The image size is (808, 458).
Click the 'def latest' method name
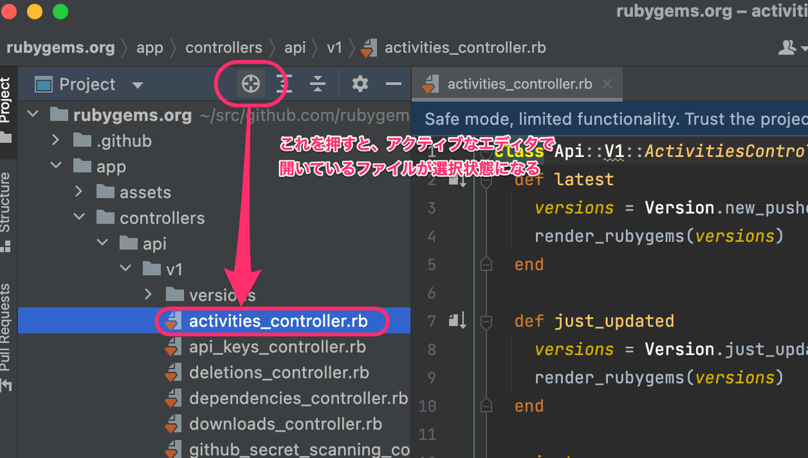click(584, 180)
